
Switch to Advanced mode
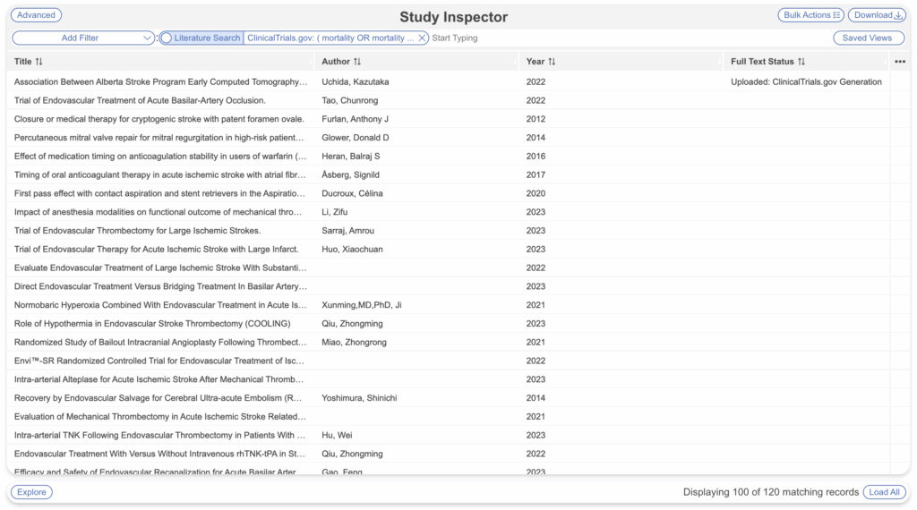click(36, 15)
